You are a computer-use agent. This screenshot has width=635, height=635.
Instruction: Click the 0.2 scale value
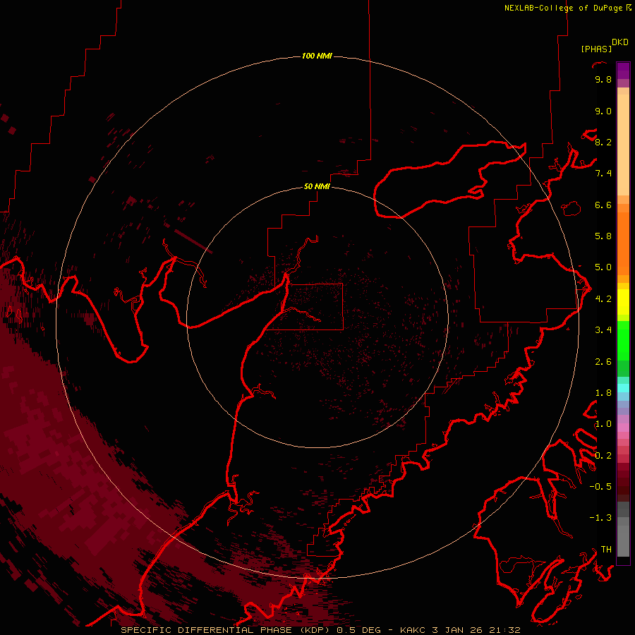click(603, 456)
